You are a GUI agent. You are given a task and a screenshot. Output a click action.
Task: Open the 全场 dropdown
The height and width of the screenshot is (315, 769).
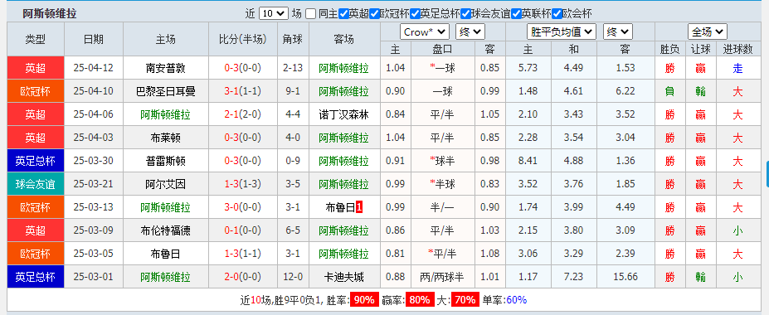707,32
